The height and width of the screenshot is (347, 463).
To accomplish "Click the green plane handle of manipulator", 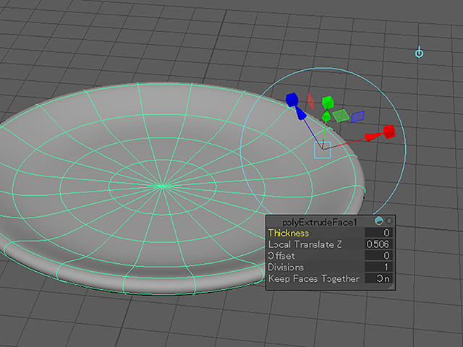I will (x=341, y=116).
